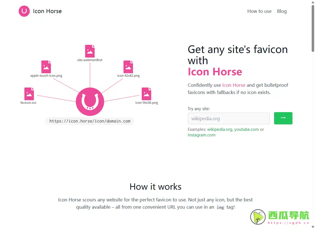Click the icon-96x96.png file icon
Viewport: 315px width, 229px height.
[x=147, y=94]
